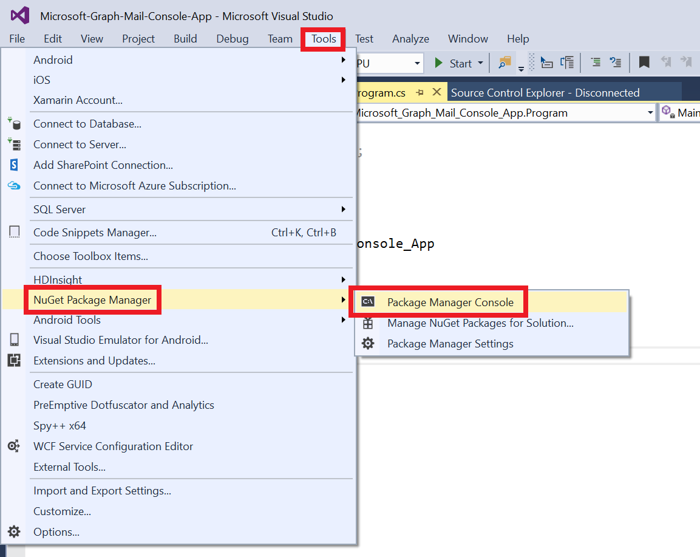Click the Manage NuGet Packages box icon
The height and width of the screenshot is (557, 700).
point(368,323)
